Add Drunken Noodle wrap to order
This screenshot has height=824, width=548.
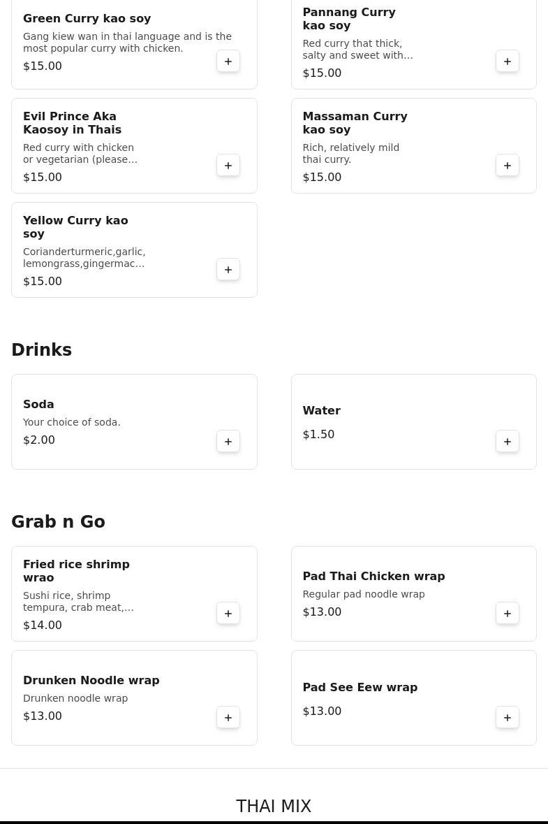[x=228, y=718]
